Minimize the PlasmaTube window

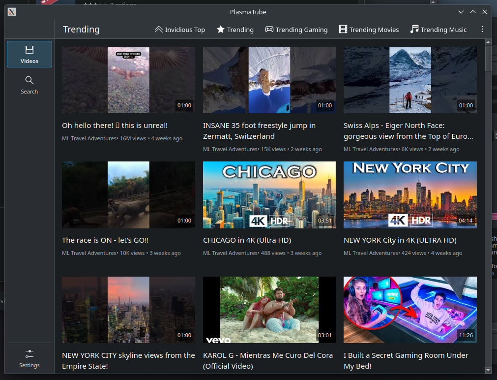point(461,12)
